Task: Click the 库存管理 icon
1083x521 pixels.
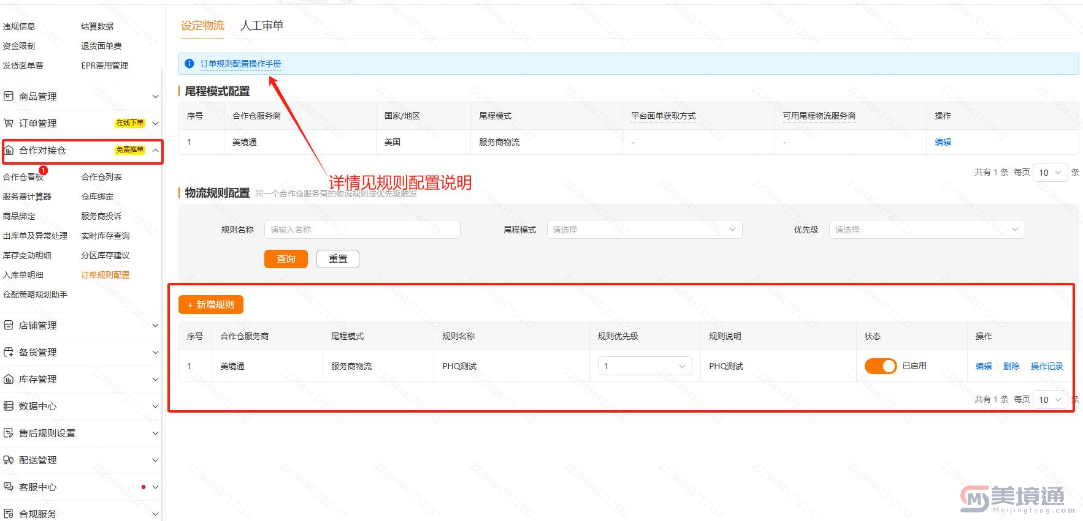Action: coord(9,379)
